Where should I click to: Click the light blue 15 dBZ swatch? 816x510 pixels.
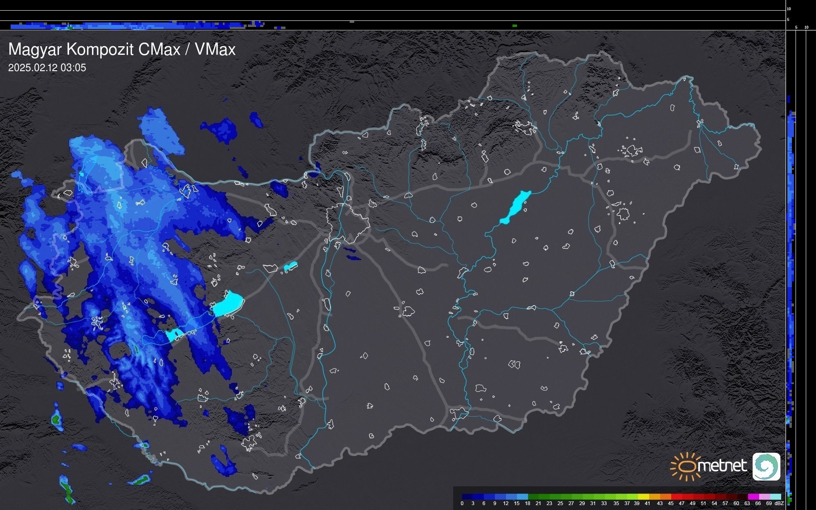click(x=522, y=497)
